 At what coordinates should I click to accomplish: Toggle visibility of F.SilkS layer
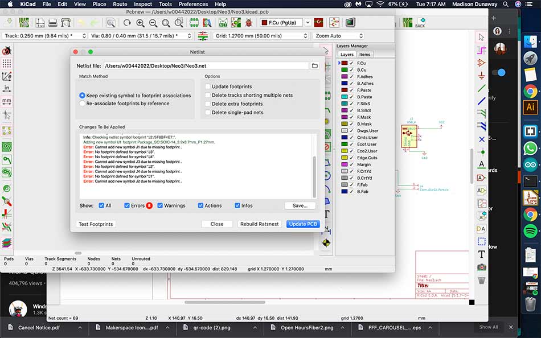tap(351, 104)
